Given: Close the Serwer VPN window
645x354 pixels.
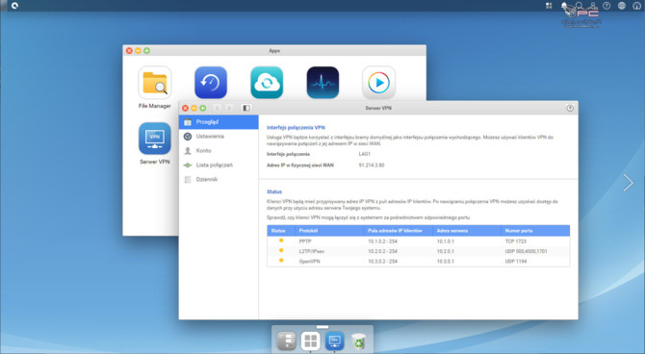Looking at the screenshot, I should [185, 108].
